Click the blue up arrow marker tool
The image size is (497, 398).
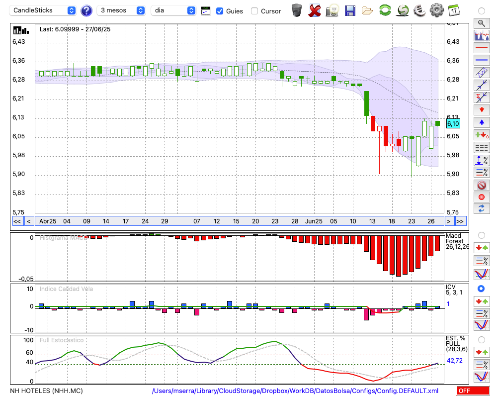click(482, 122)
